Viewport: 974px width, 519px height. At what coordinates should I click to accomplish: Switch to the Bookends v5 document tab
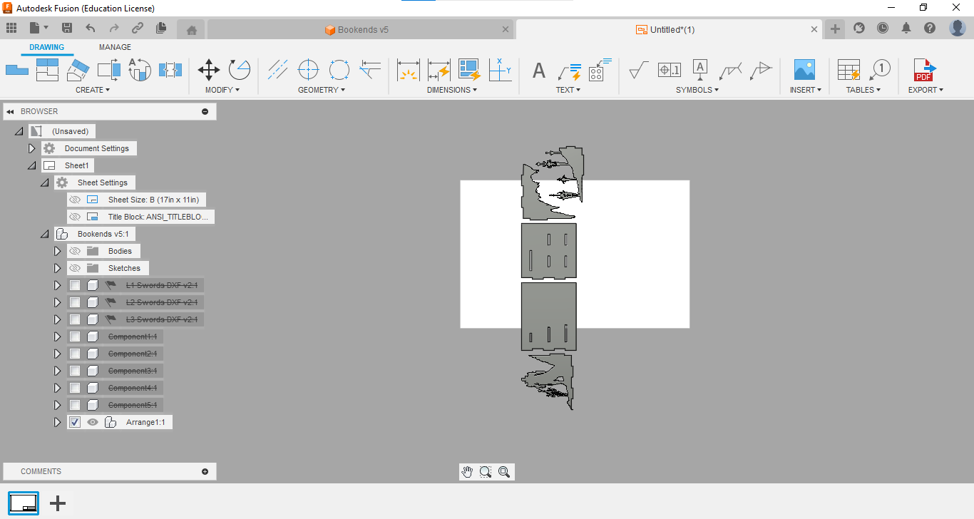point(363,30)
